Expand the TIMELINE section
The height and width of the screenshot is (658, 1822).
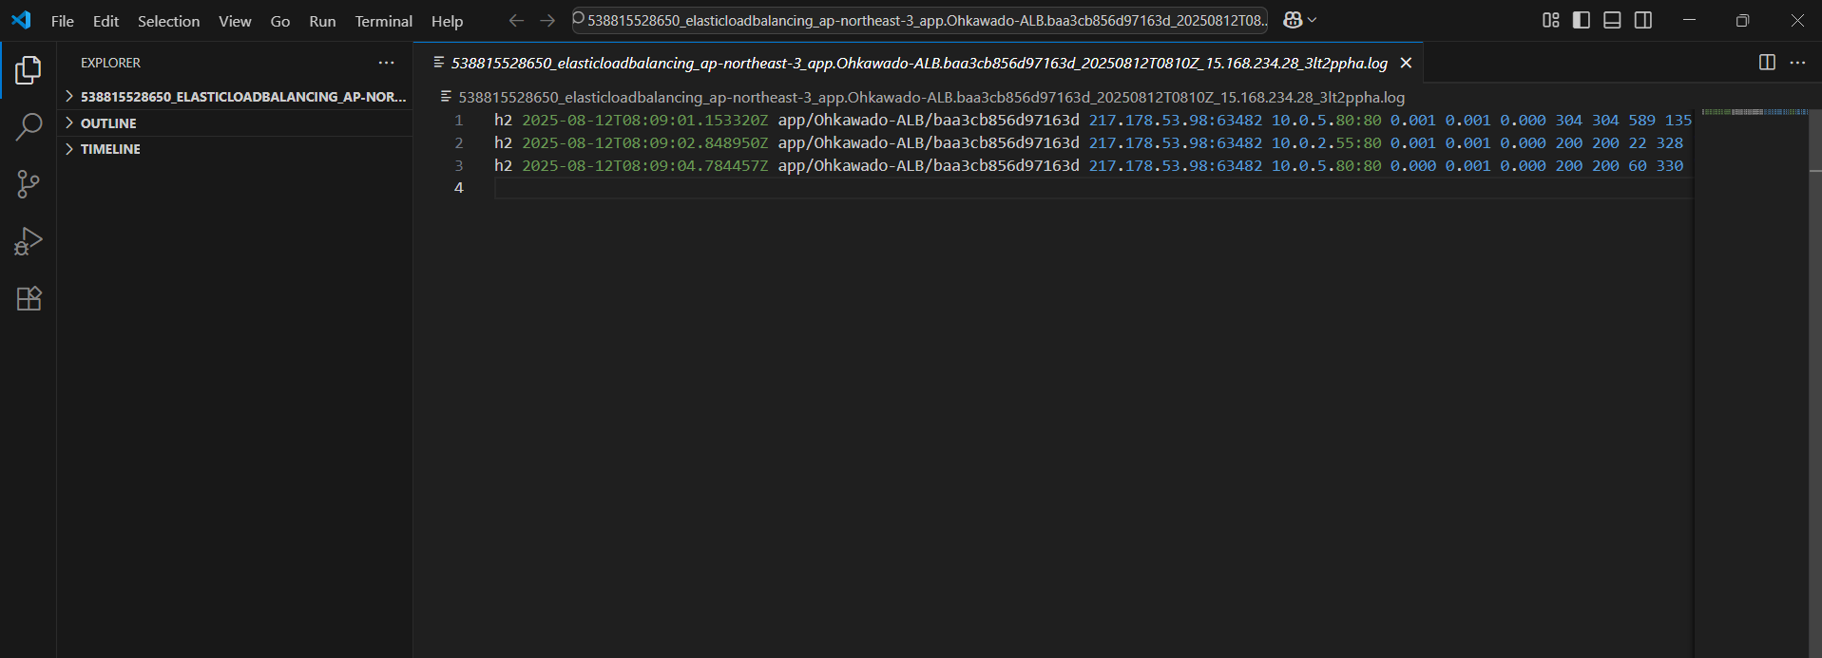click(236, 149)
